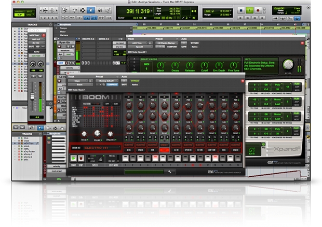Toggle Bypass in the Xpand!2 plug-in header
The width and height of the screenshot is (322, 227).
point(194,43)
